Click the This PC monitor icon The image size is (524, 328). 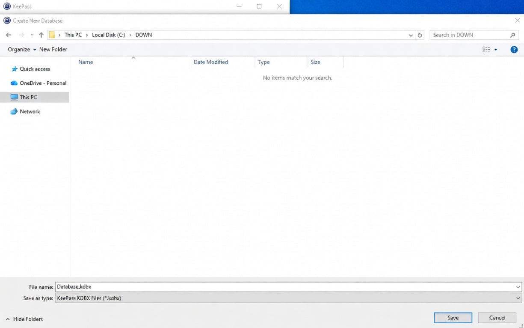(x=14, y=97)
